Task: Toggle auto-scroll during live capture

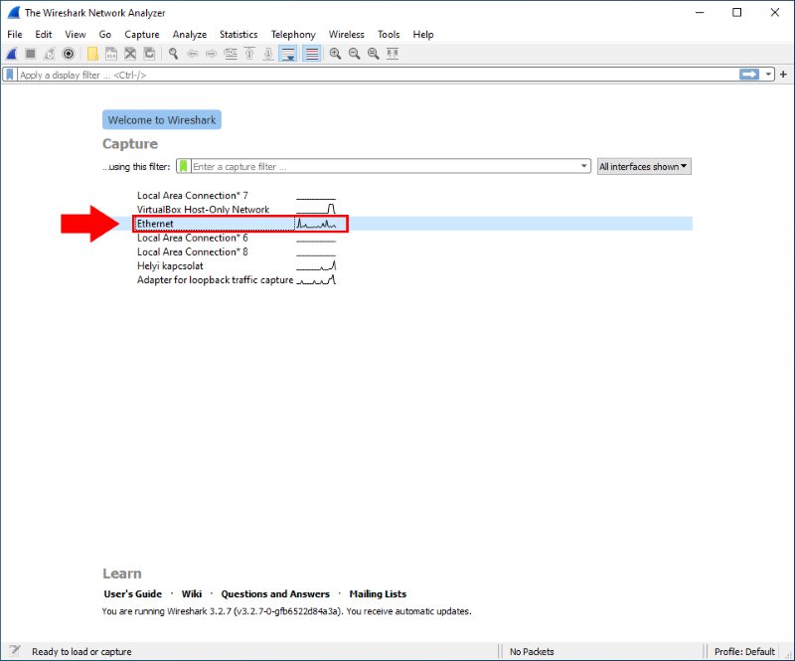Action: tap(288, 54)
